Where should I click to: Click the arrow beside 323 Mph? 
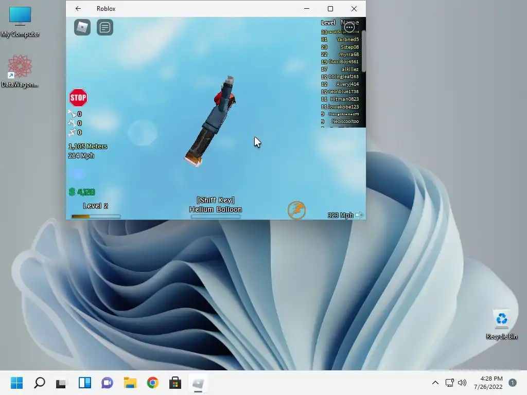coord(359,215)
